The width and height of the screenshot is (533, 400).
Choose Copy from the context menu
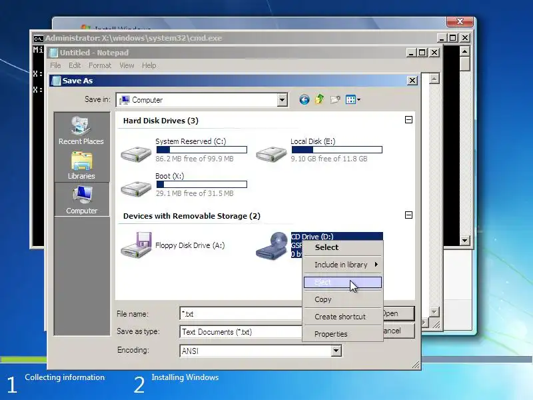click(342, 299)
